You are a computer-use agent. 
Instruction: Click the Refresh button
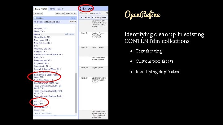tap(38, 14)
